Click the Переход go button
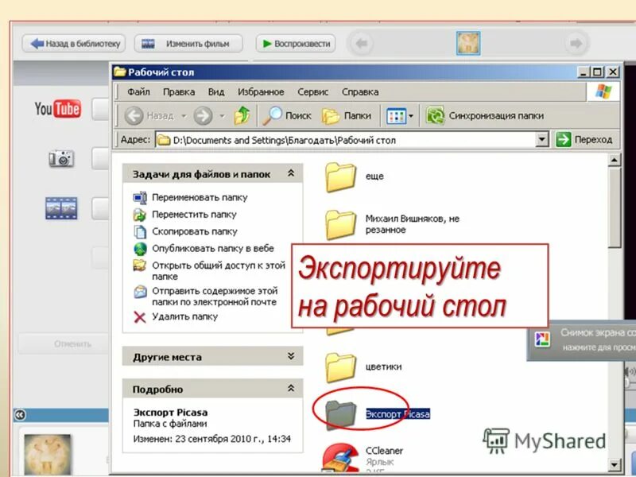 point(584,140)
